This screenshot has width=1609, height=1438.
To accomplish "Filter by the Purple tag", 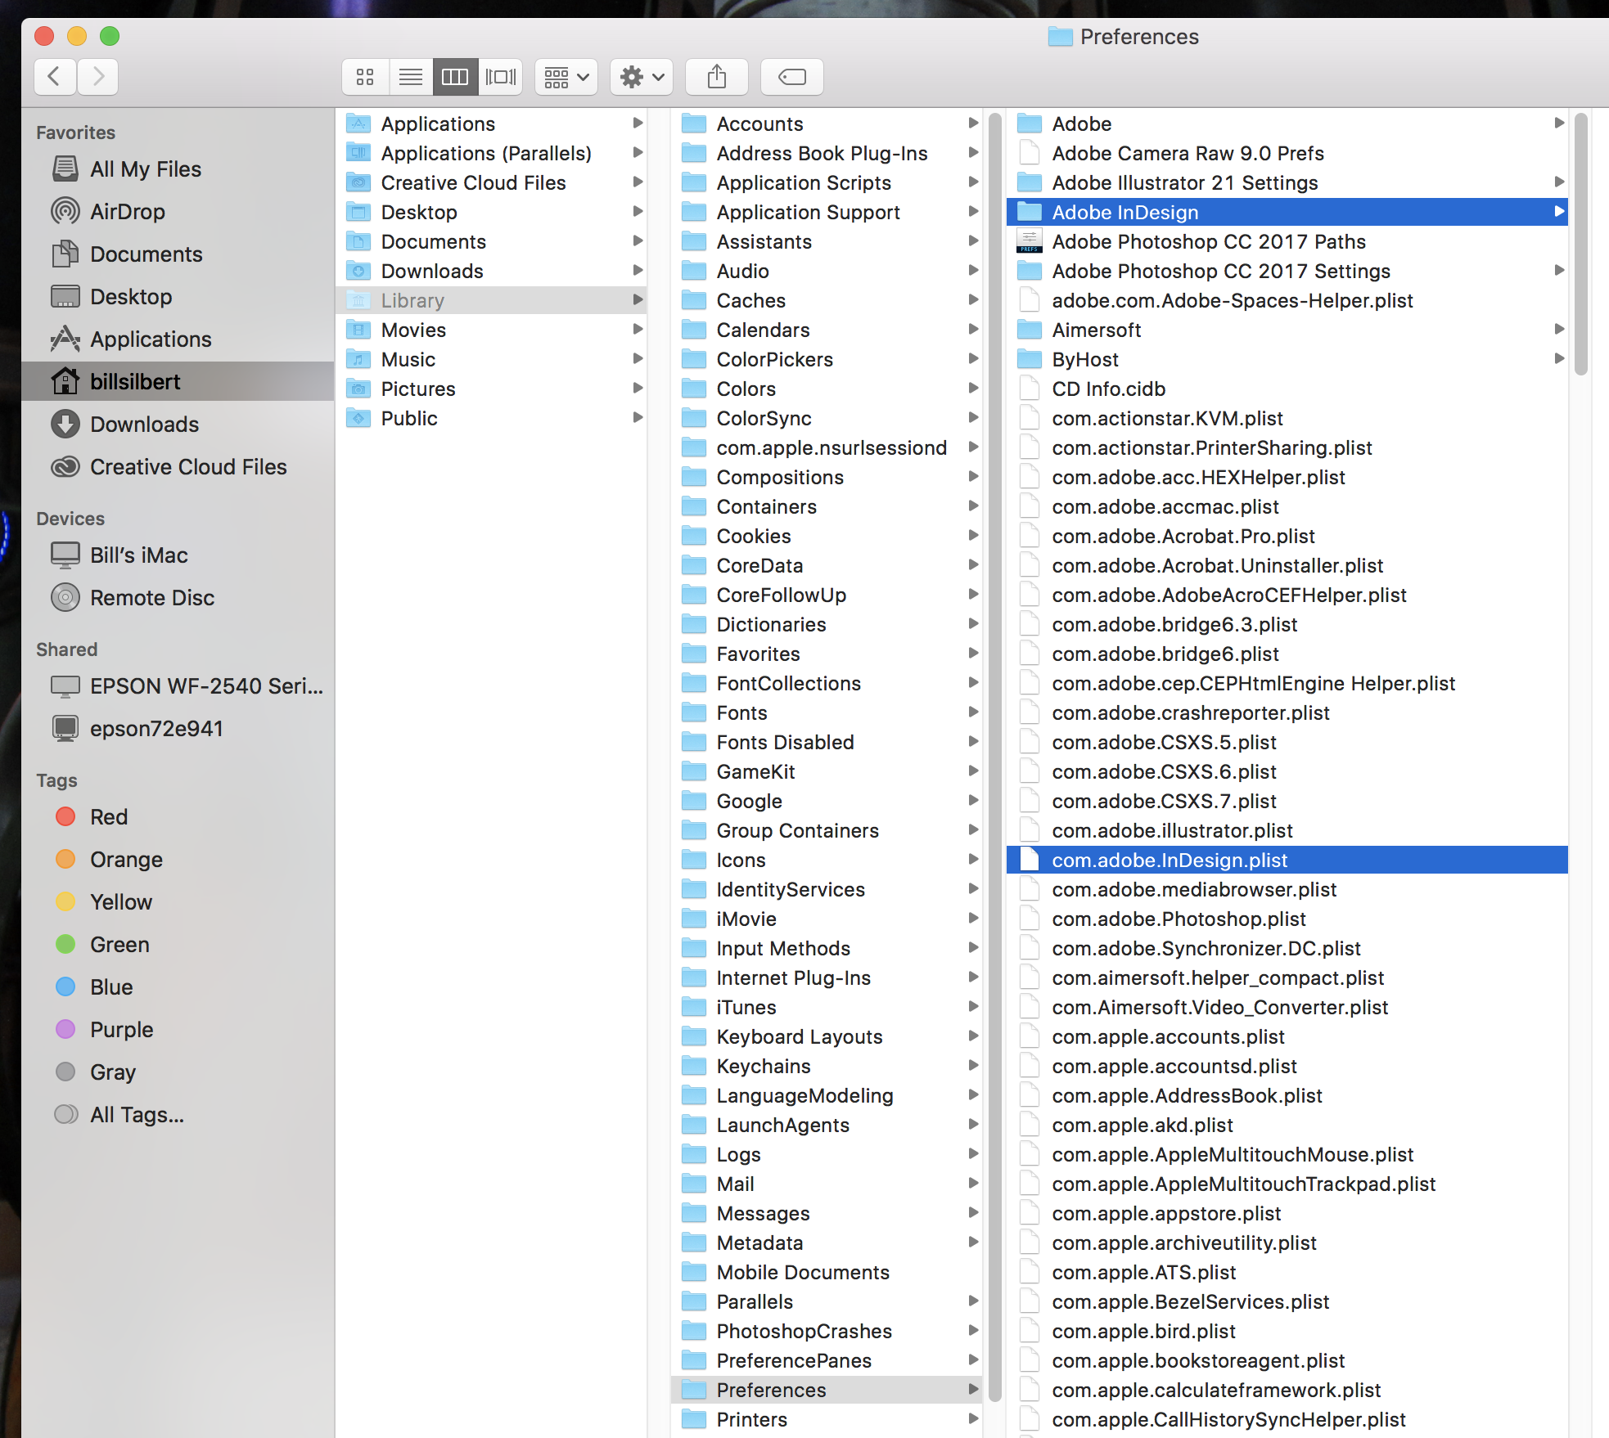I will click(x=178, y=1030).
